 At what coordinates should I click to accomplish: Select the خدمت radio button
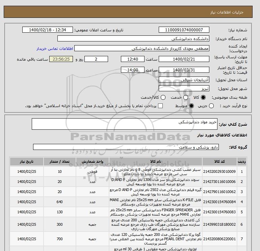pos(186,97)
